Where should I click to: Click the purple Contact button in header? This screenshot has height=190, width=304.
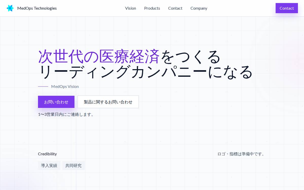(x=287, y=8)
